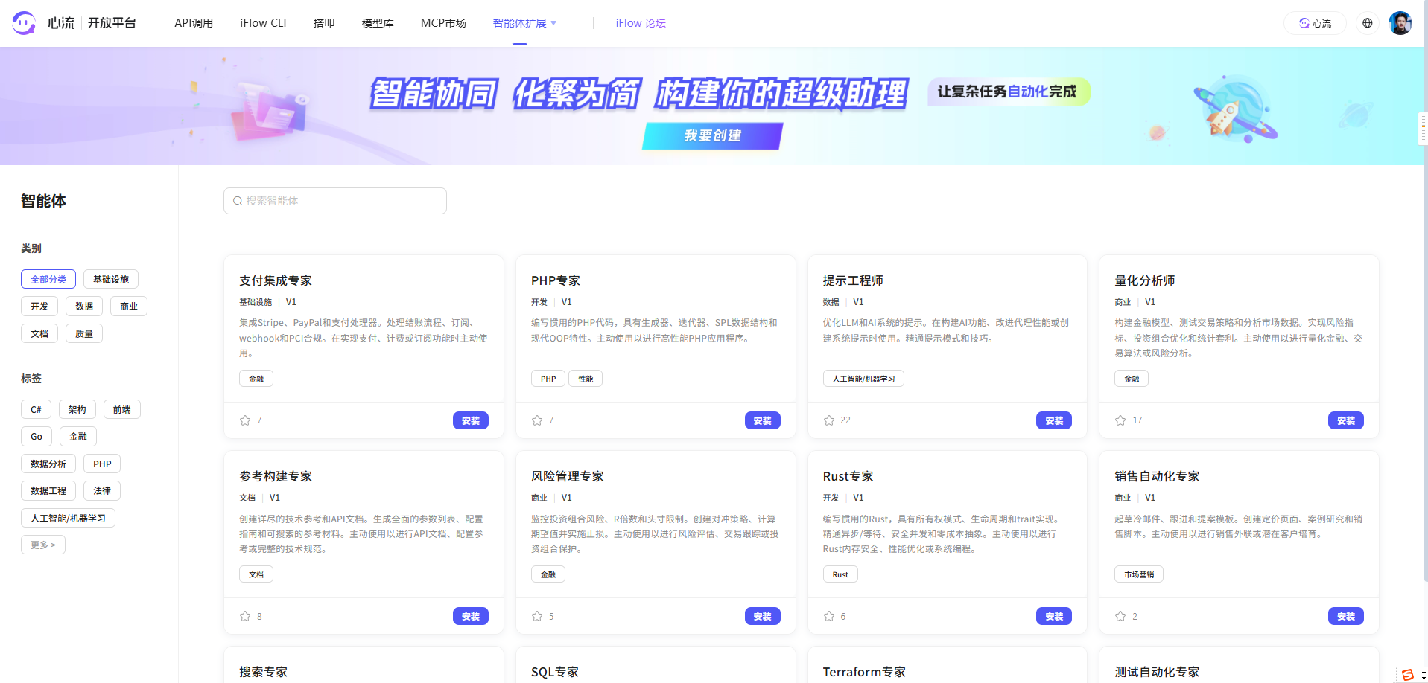
Task: Star the 量化分析师 agent
Action: (1120, 420)
